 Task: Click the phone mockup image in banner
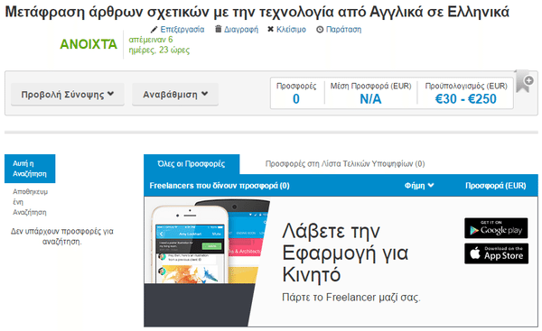point(207,262)
